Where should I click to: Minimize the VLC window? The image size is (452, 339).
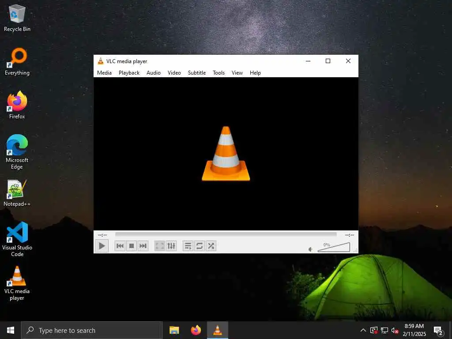click(308, 61)
